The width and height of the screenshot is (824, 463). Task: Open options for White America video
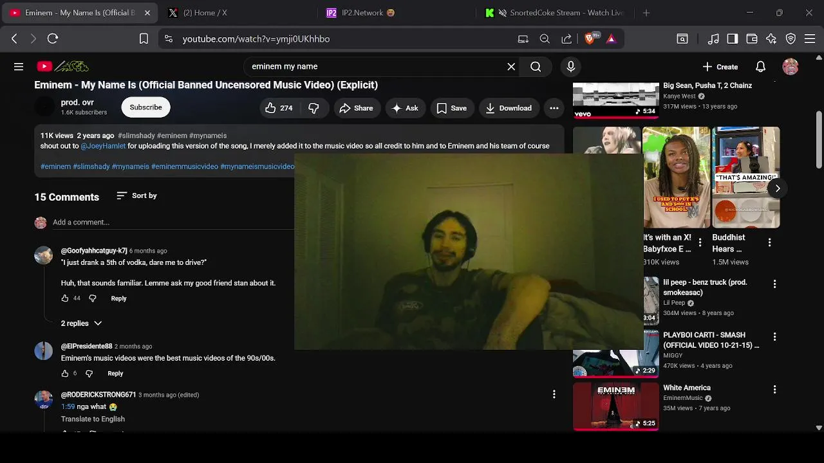(x=774, y=389)
